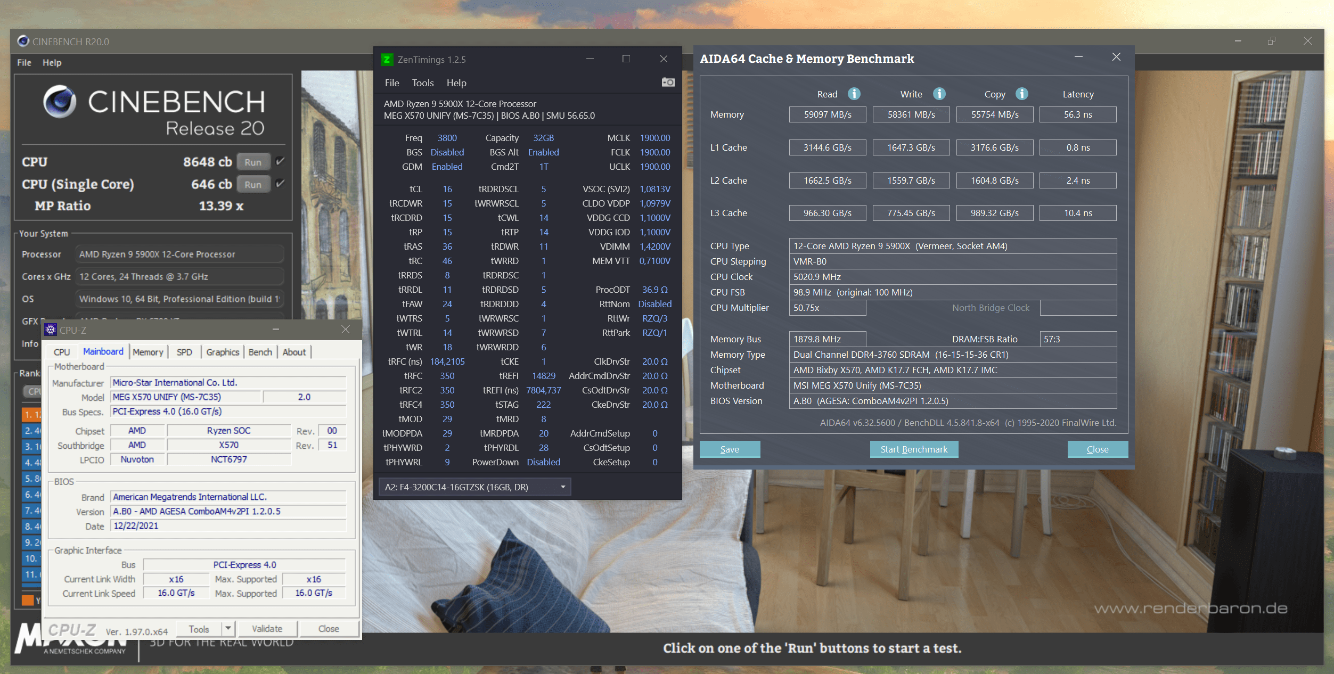Click the ZenTimings green Z app icon
1334x674 pixels.
click(x=387, y=59)
